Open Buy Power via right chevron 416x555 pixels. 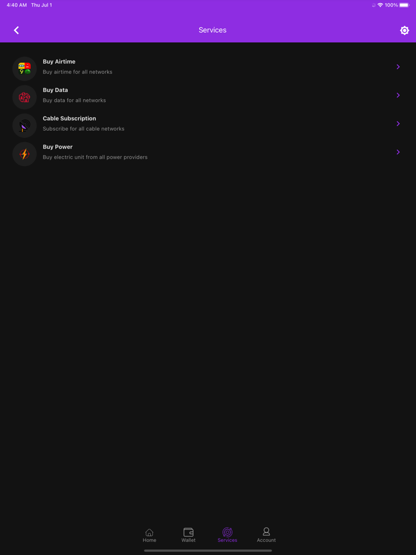(398, 152)
